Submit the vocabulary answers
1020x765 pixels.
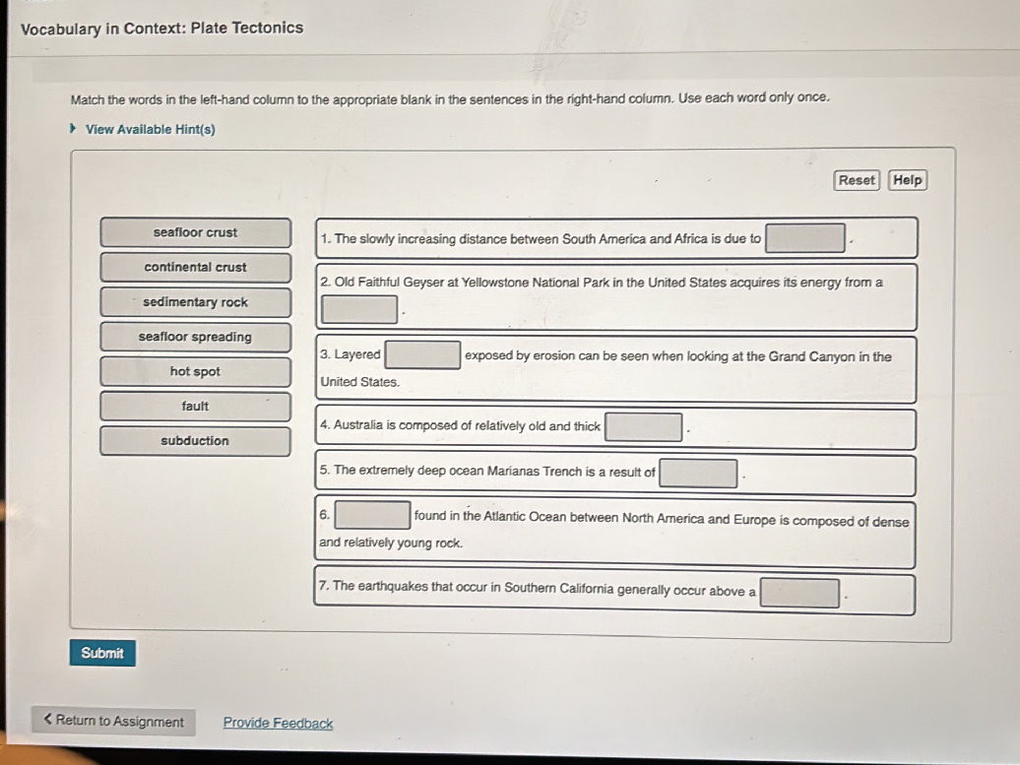pos(102,653)
